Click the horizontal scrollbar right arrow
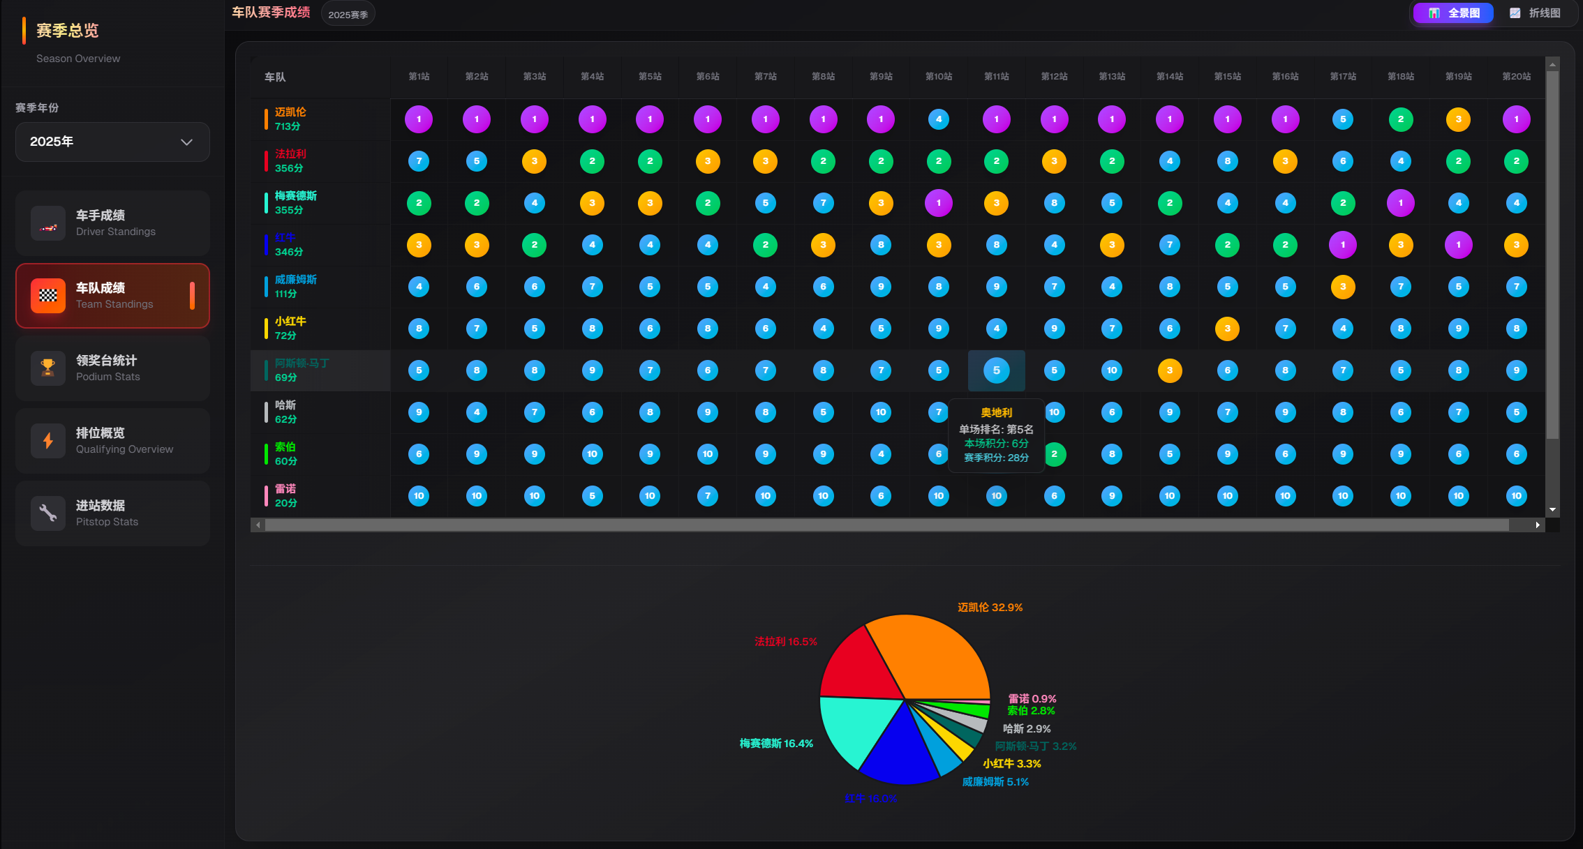The height and width of the screenshot is (849, 1583). point(1538,525)
